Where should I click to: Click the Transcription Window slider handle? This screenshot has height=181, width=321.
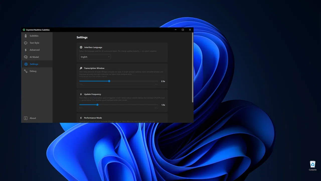coord(109,81)
